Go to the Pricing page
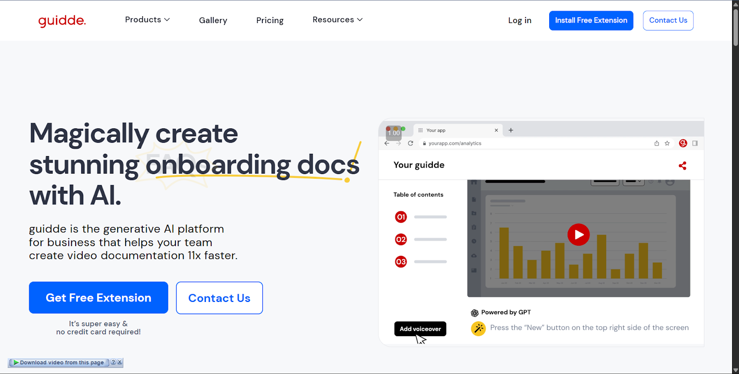Viewport: 739px width, 374px height. pos(270,20)
